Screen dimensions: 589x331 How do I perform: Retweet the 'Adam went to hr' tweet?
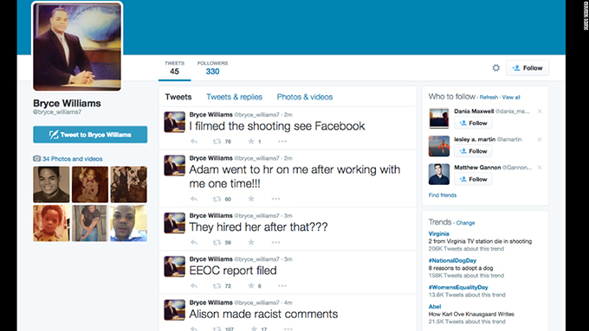(x=217, y=199)
